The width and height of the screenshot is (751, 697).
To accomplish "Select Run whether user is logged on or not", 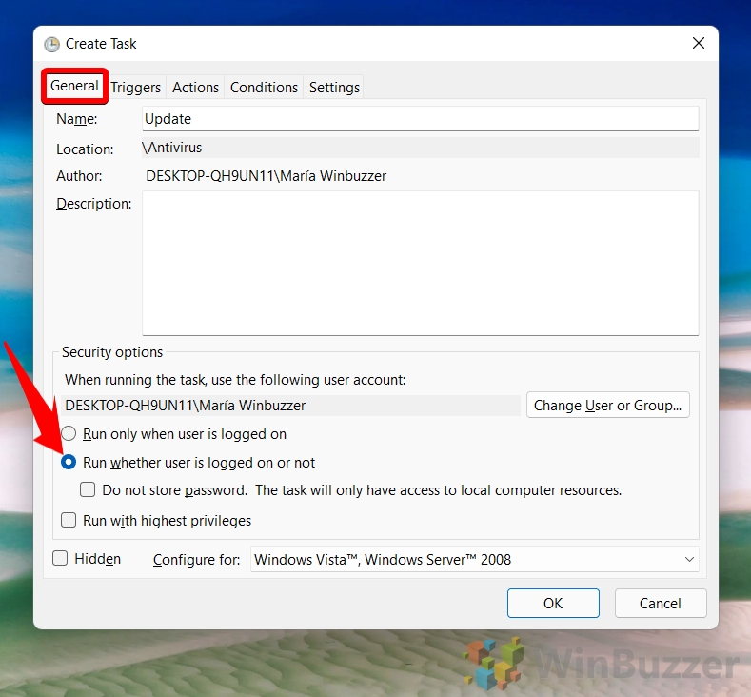I will [x=69, y=462].
